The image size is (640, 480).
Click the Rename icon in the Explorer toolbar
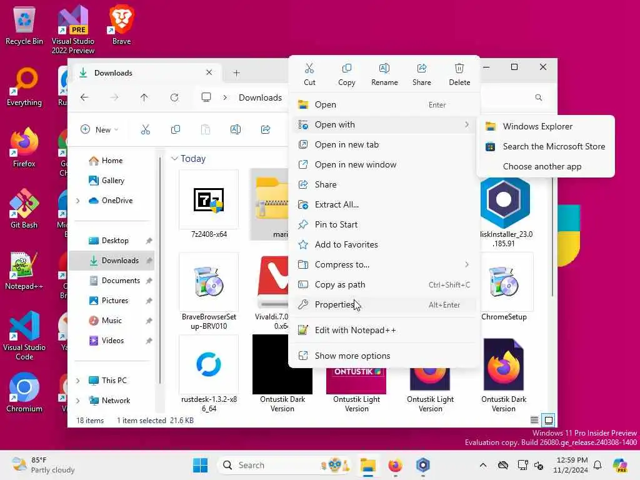236,130
